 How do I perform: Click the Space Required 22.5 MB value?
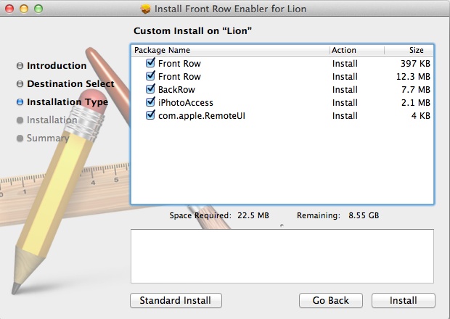tap(253, 215)
